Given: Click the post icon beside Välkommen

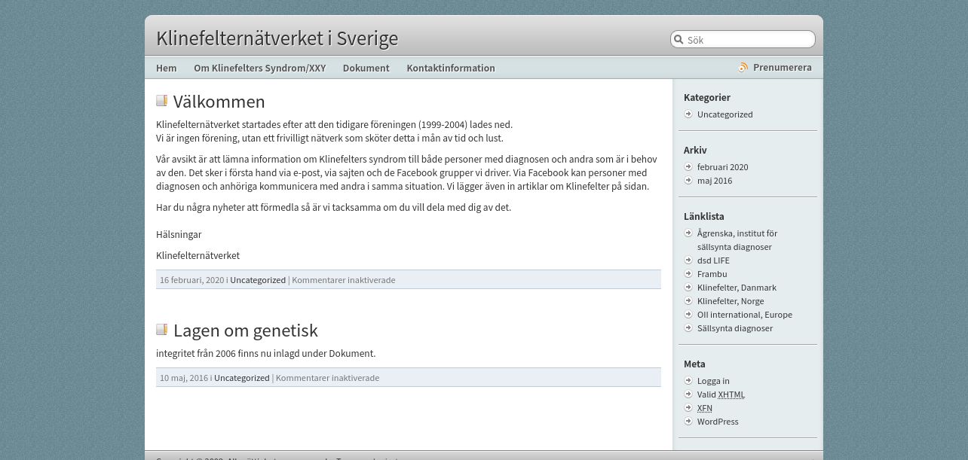Looking at the screenshot, I should click(x=161, y=101).
